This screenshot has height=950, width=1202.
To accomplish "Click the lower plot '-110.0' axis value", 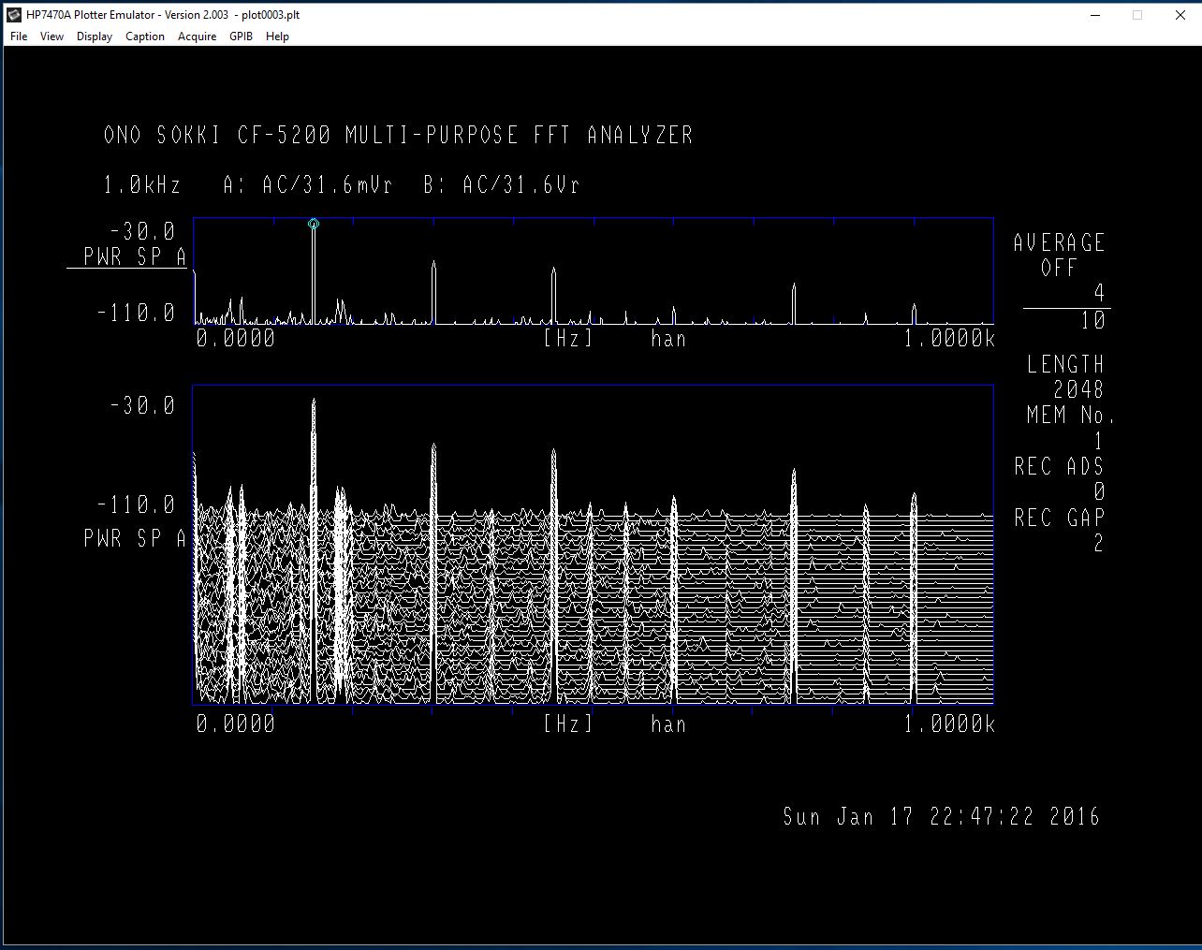I will click(136, 505).
